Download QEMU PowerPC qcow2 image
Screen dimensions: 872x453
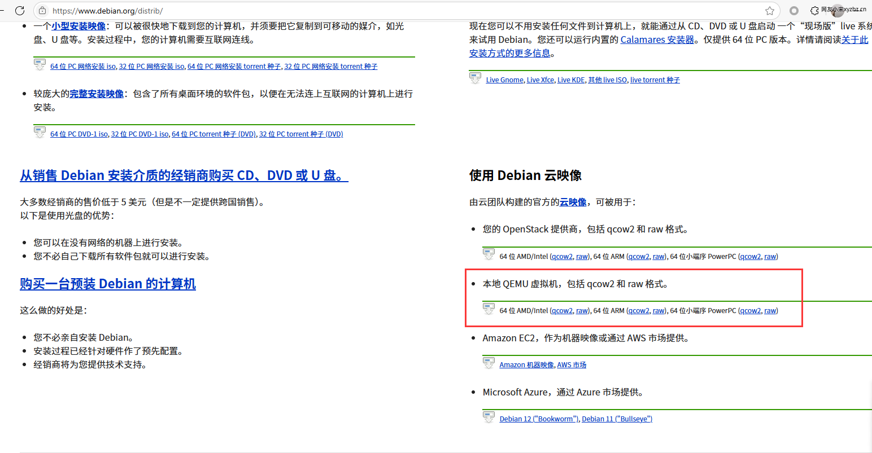pyautogui.click(x=751, y=311)
